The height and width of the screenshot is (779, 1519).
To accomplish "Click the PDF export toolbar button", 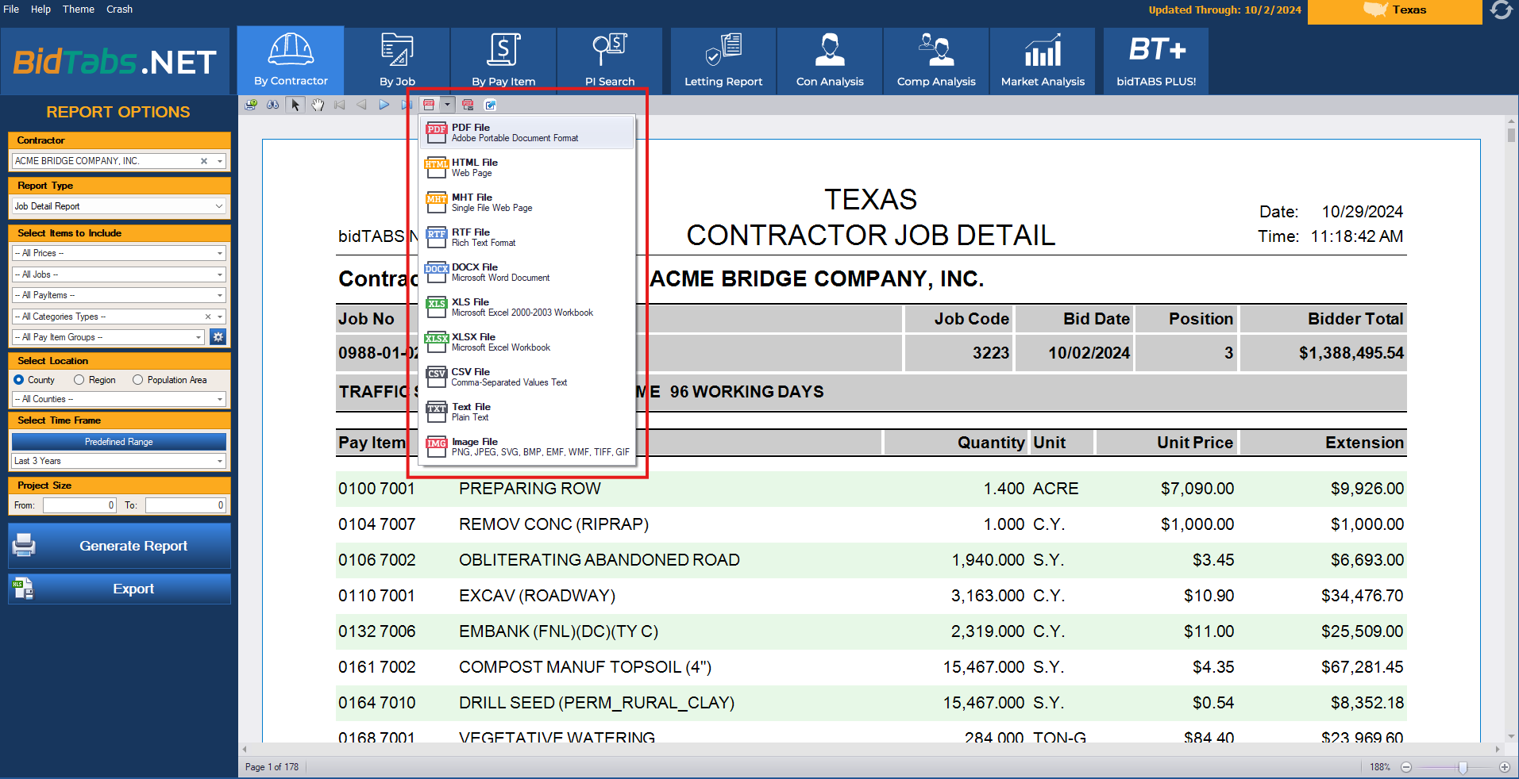I will pyautogui.click(x=429, y=105).
